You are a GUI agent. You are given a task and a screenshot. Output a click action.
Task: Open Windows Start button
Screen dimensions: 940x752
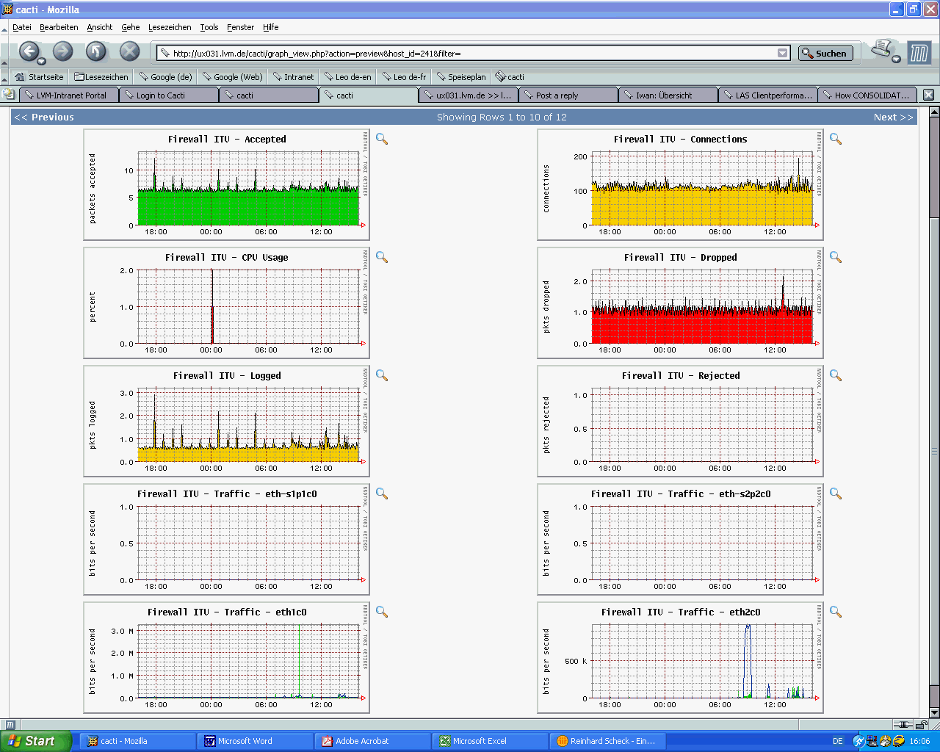[x=35, y=741]
